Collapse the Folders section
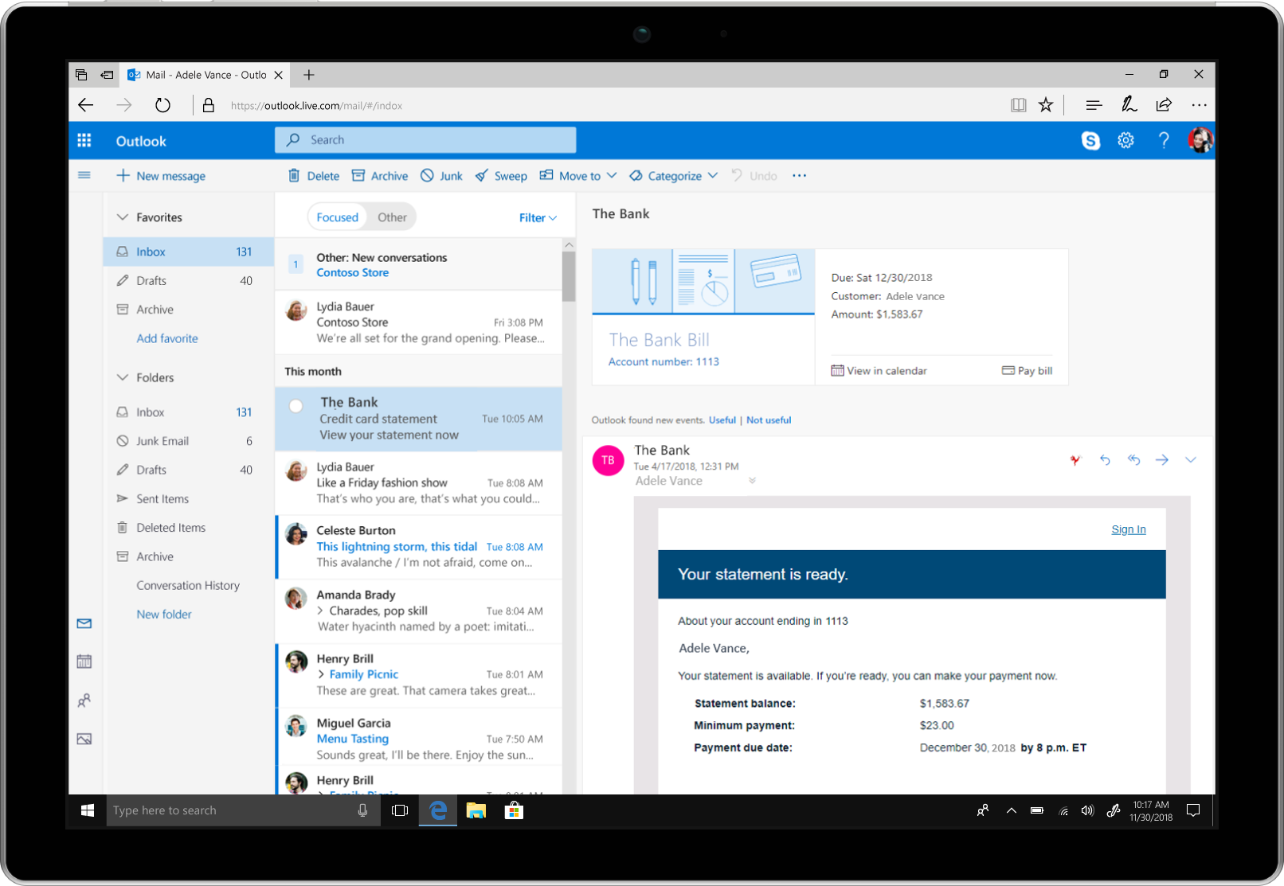This screenshot has height=886, width=1284. [122, 377]
